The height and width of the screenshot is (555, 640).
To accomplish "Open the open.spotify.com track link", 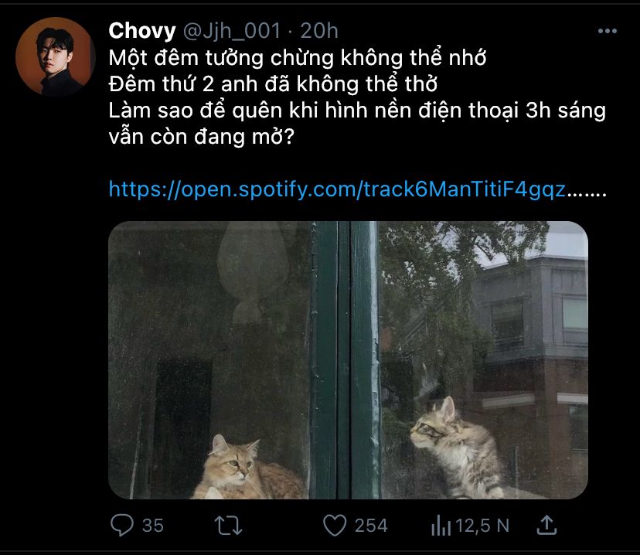I will click(x=357, y=189).
